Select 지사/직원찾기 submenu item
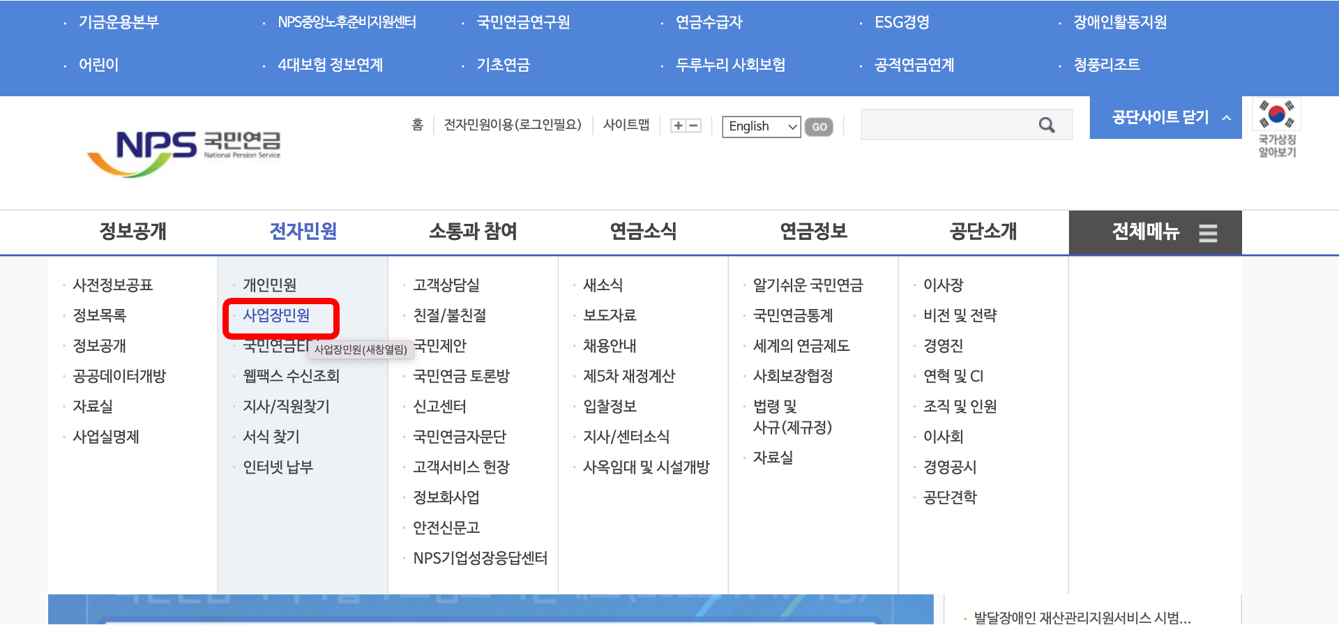Screen dimensions: 1339x625 click(286, 406)
